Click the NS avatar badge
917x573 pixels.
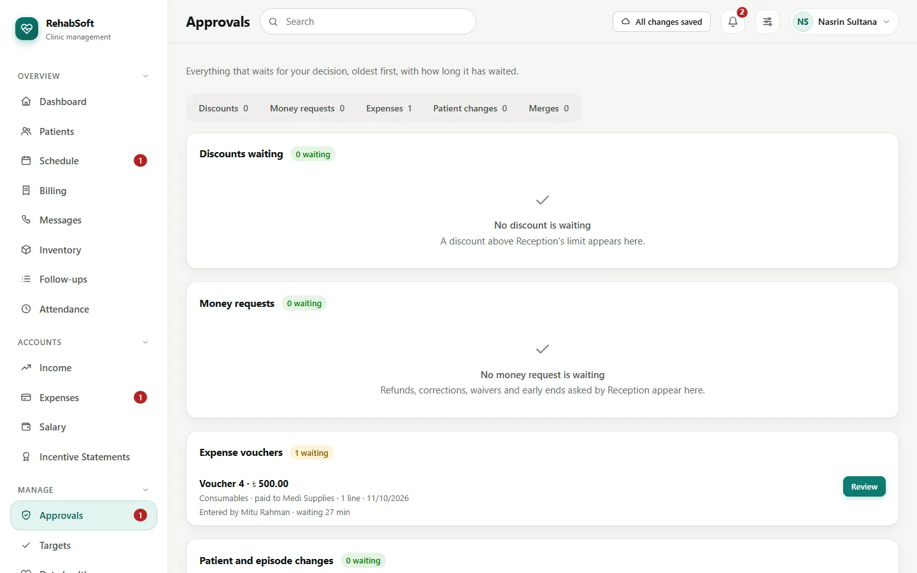pos(803,22)
